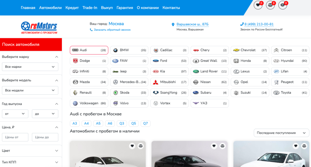Select the Skoda brand tile

[x=129, y=92]
